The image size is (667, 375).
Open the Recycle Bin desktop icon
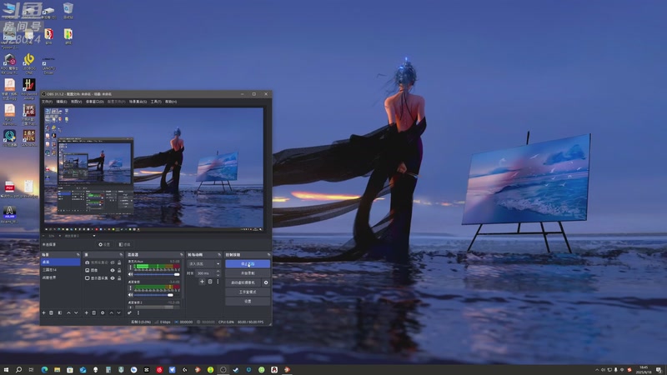[68, 11]
